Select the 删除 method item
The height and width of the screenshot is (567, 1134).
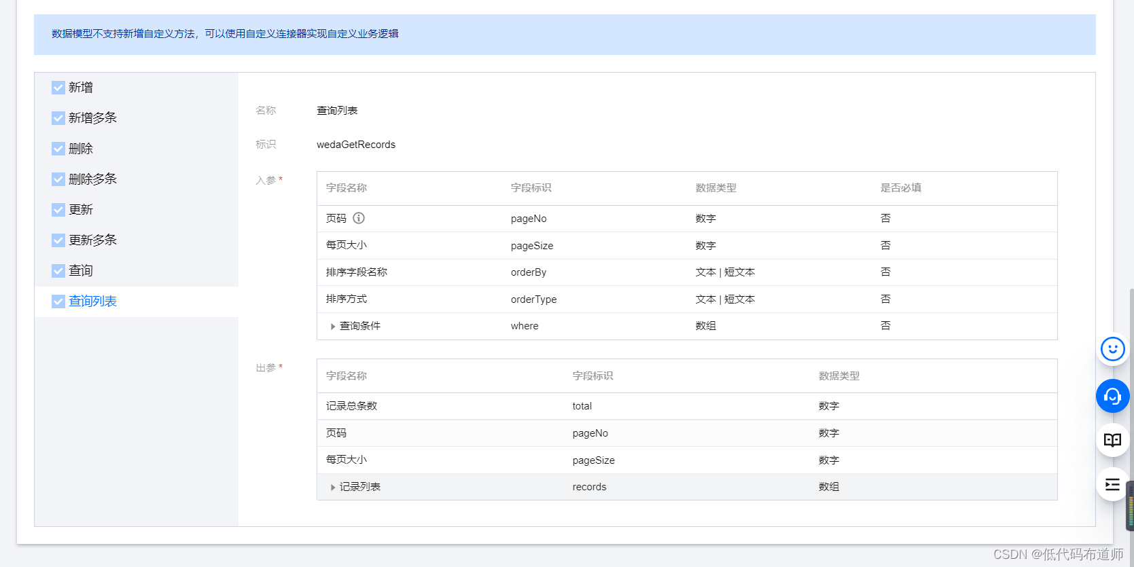[x=137, y=149]
